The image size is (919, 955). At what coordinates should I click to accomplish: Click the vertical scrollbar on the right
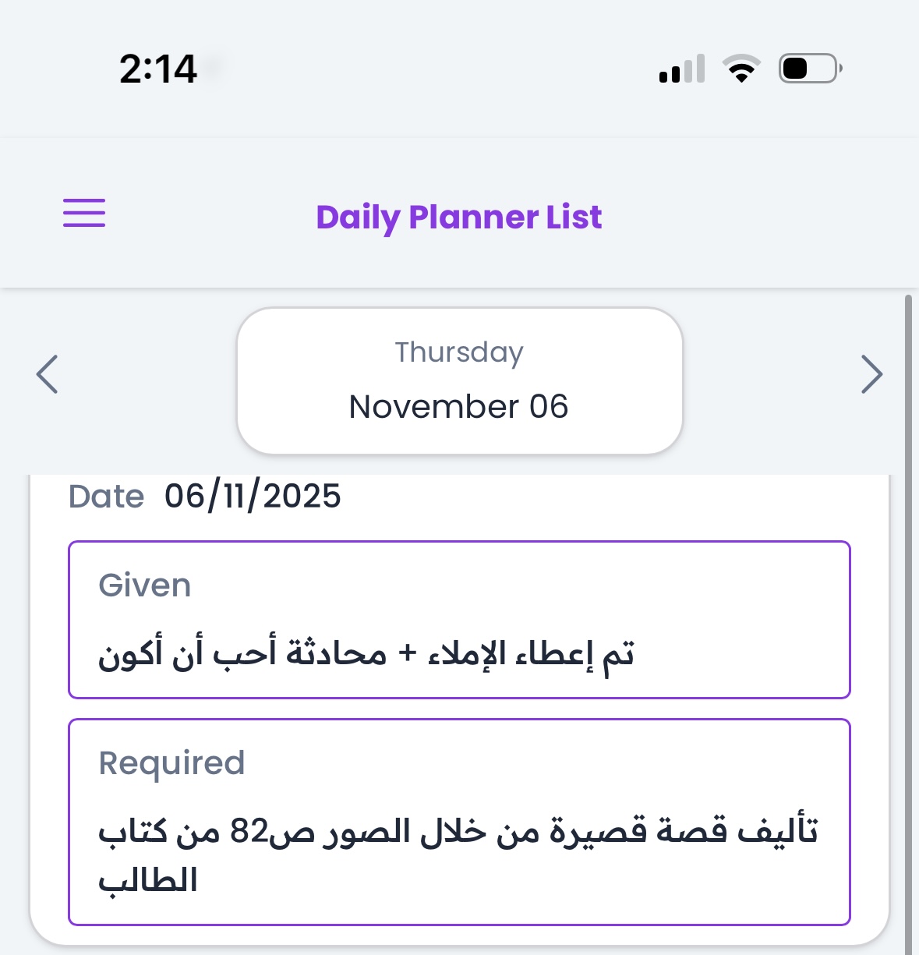pyautogui.click(x=908, y=624)
